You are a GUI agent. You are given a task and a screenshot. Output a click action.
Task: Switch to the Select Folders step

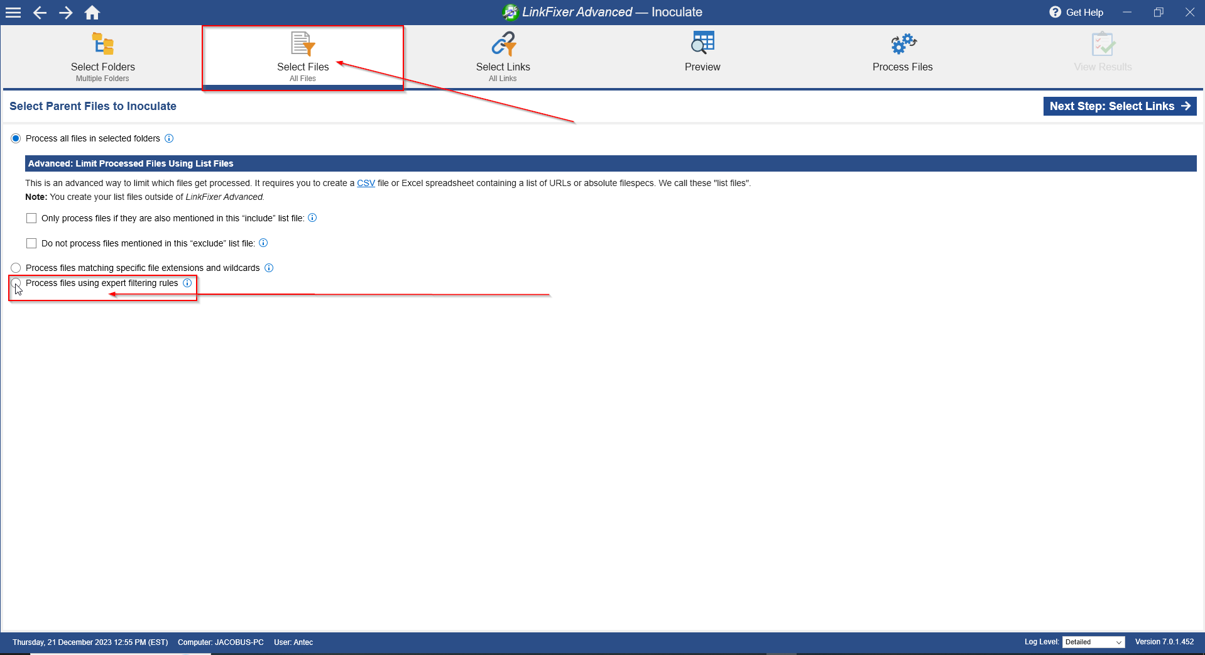pyautogui.click(x=102, y=57)
